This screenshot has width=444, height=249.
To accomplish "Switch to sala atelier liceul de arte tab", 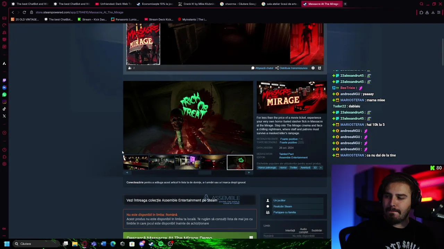I will tap(280, 4).
